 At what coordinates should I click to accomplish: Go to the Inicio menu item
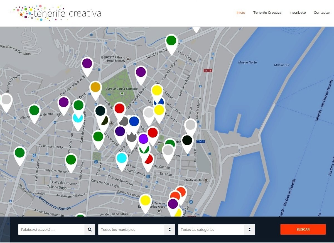[241, 13]
